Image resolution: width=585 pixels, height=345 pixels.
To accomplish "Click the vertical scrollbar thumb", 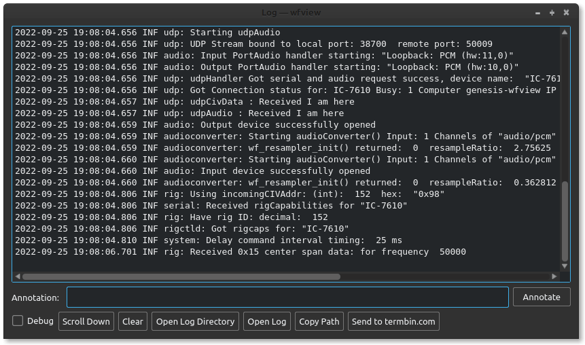I will pos(565,221).
